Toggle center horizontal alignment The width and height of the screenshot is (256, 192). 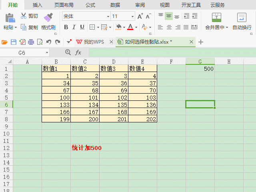(x=169, y=27)
